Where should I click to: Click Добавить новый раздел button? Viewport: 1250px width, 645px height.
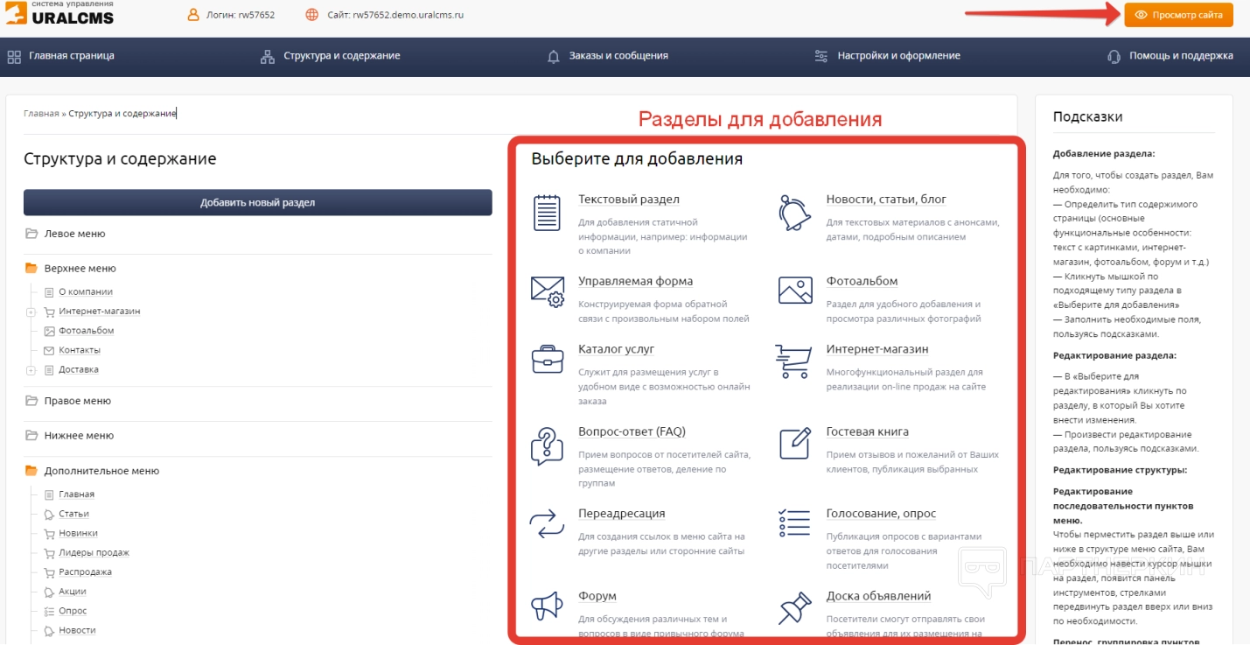[258, 202]
